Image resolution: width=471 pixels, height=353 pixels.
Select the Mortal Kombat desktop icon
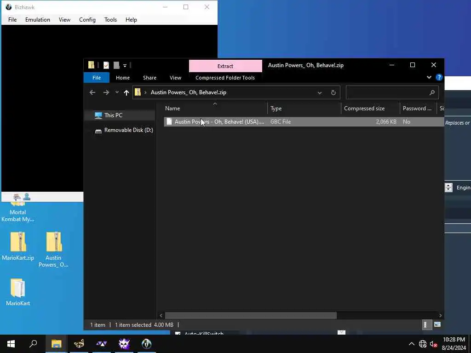(x=18, y=212)
